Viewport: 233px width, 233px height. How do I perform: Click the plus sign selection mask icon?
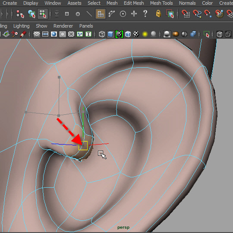tap(134, 14)
